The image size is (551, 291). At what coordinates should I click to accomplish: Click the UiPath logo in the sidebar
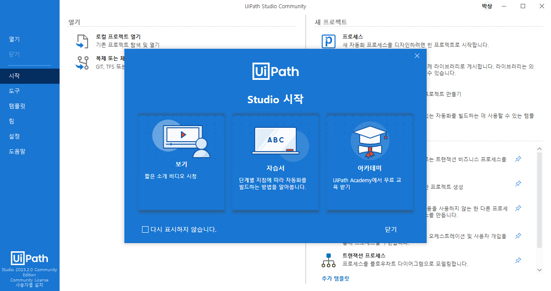[x=30, y=258]
